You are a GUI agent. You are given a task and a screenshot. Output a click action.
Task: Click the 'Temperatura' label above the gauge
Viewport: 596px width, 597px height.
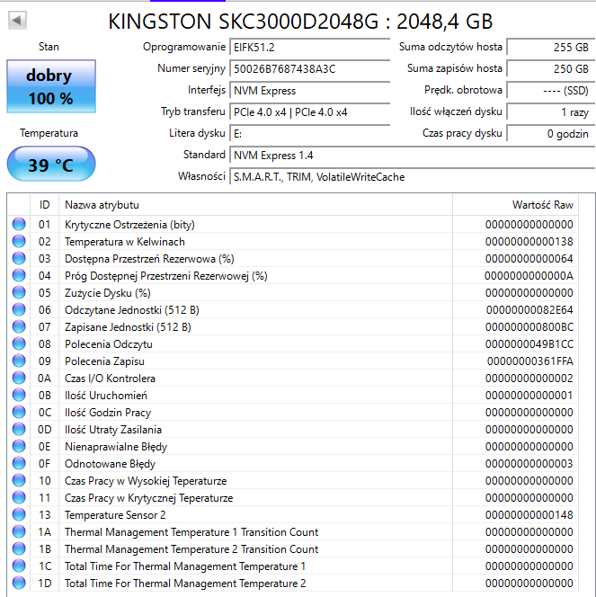point(49,133)
